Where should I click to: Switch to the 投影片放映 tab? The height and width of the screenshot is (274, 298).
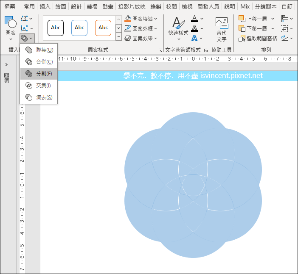(x=132, y=7)
